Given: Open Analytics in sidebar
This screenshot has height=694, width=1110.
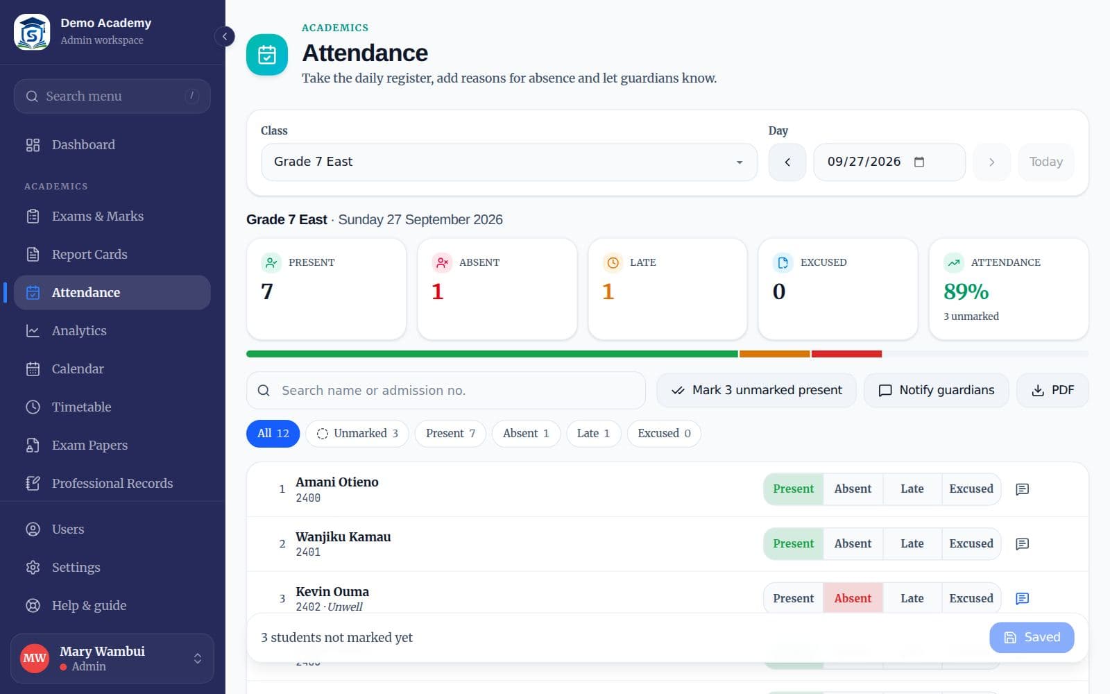Looking at the screenshot, I should coord(112,331).
